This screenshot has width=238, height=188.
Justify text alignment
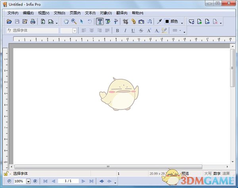107,31
